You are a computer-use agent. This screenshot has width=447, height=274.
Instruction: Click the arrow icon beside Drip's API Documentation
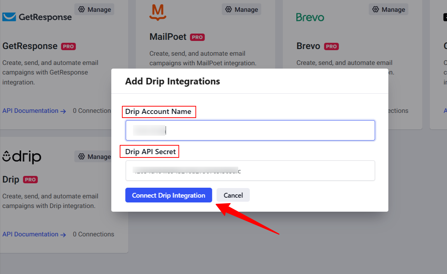[63, 235]
